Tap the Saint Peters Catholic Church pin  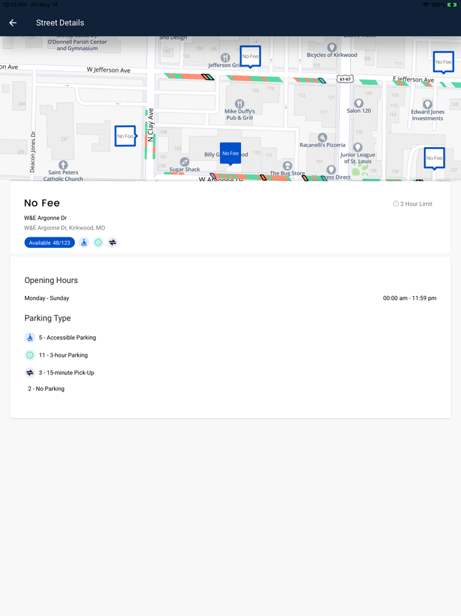pos(63,165)
